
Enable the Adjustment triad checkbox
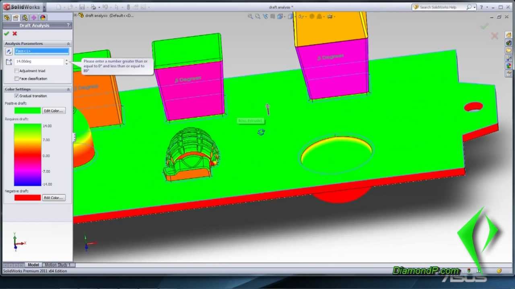click(x=16, y=71)
